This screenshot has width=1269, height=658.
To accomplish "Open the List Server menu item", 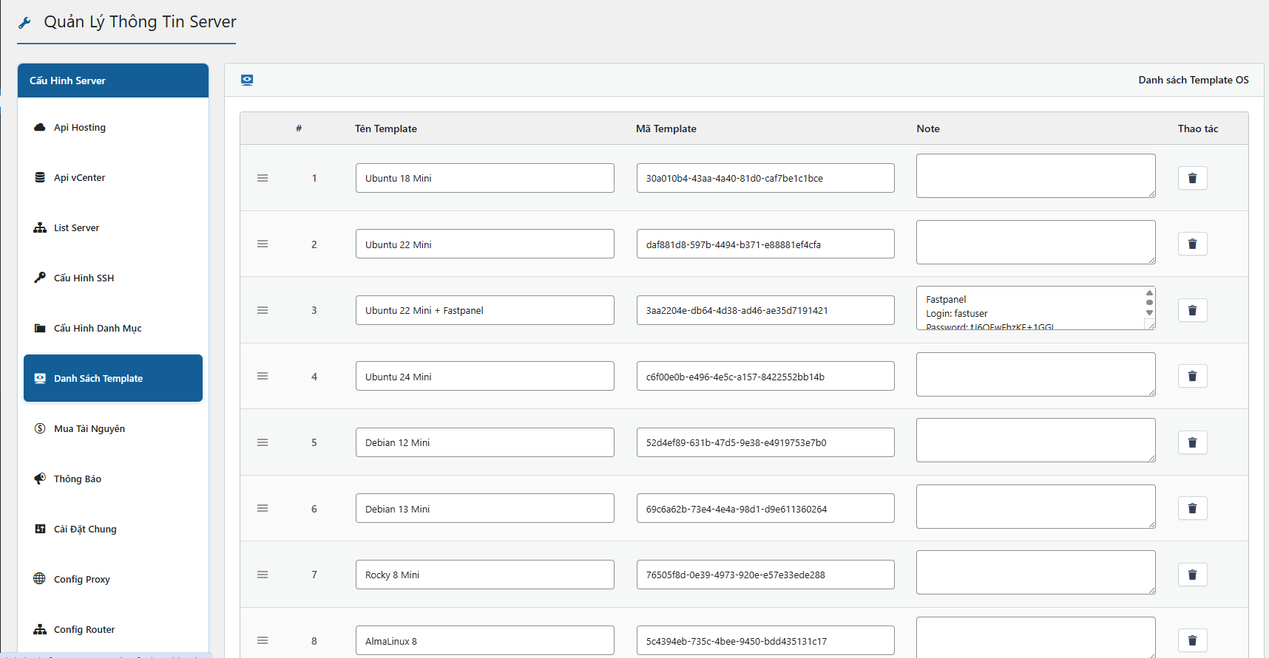I will [113, 227].
